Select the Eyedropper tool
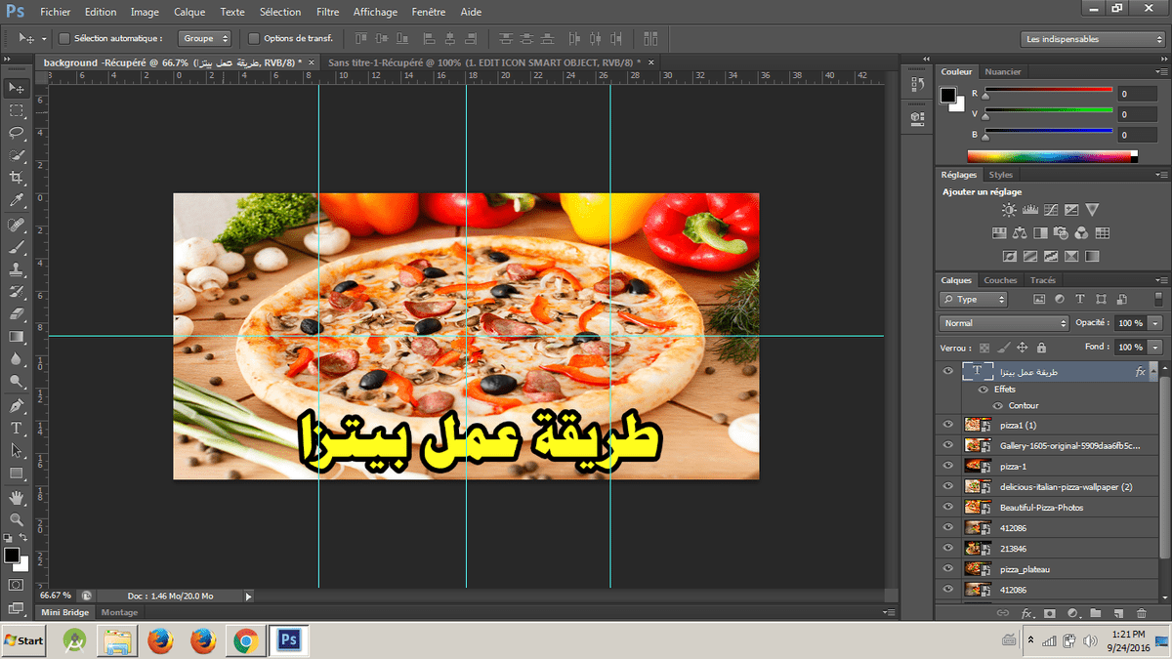The height and width of the screenshot is (659, 1172). [17, 200]
